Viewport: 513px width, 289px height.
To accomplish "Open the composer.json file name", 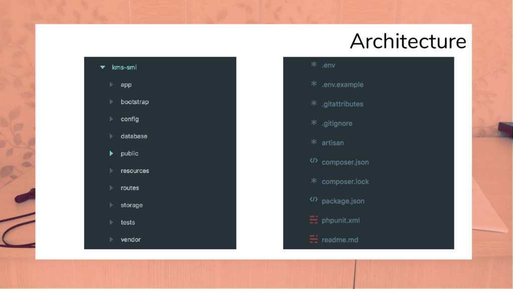I will click(345, 162).
